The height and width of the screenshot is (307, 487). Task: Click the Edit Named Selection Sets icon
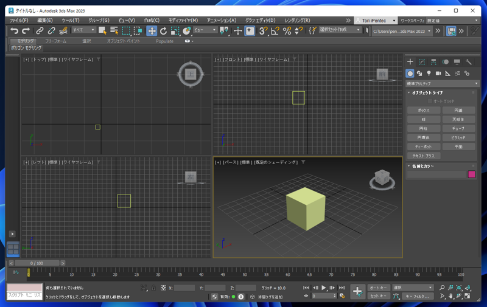(312, 30)
